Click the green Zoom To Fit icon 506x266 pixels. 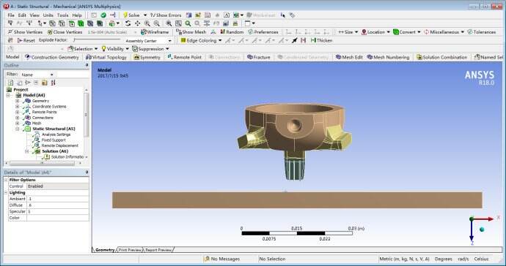click(x=188, y=23)
